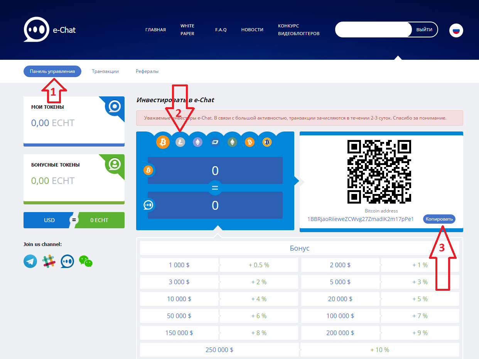Click the 1 000 $ bonus cell
The image size is (479, 359).
tap(179, 265)
